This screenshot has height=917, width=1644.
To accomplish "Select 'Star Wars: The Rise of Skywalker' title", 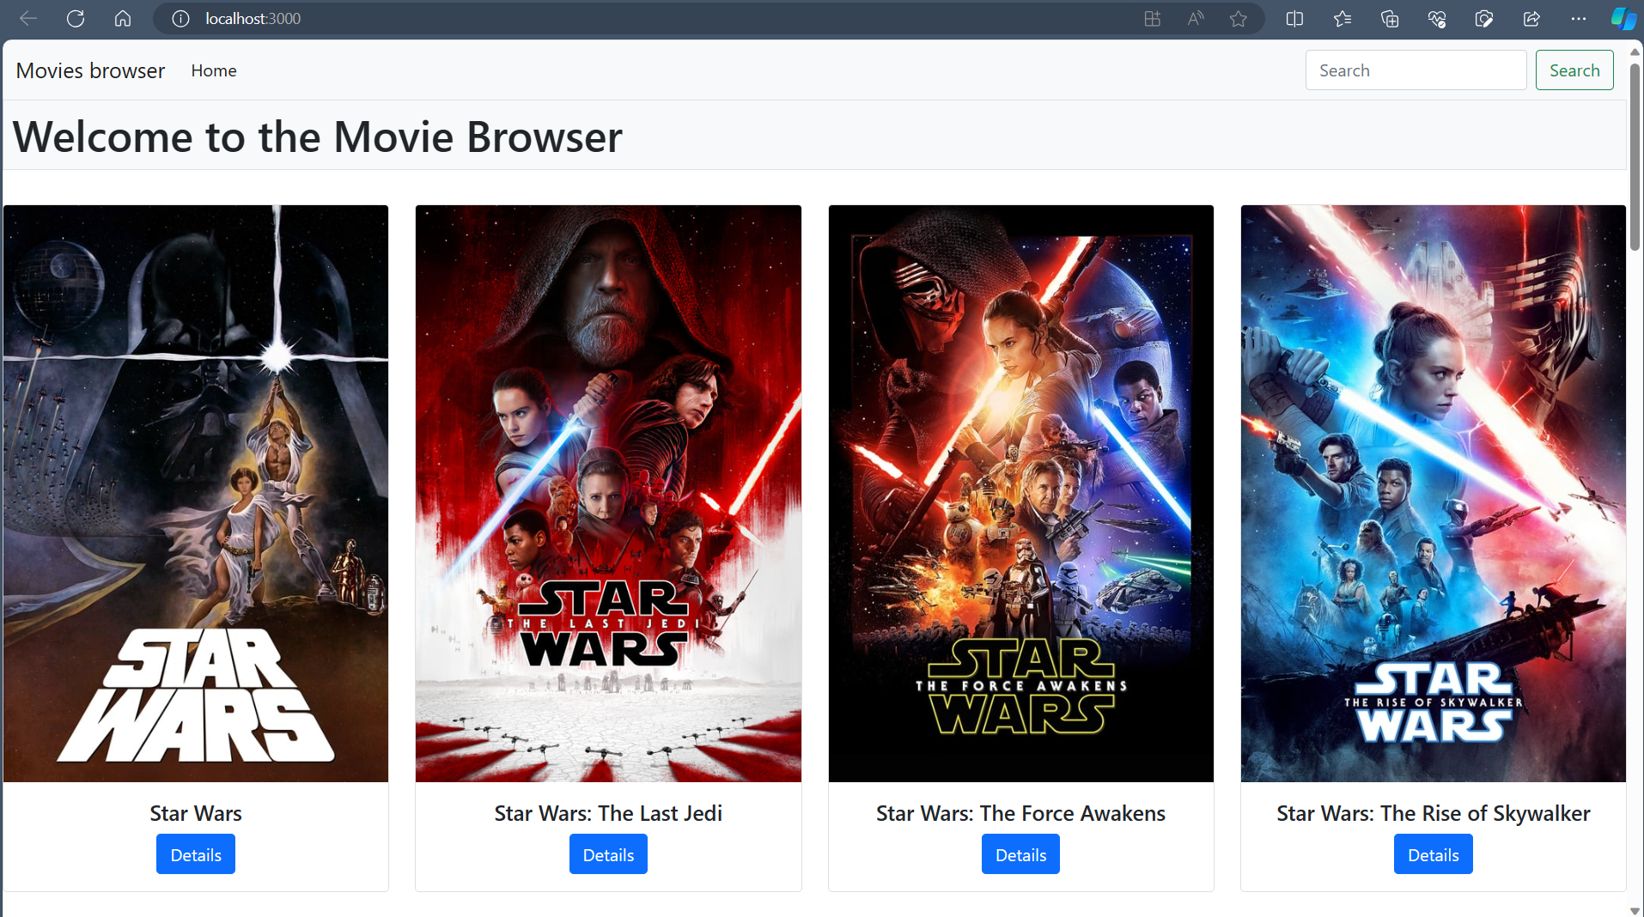I will 1434,813.
